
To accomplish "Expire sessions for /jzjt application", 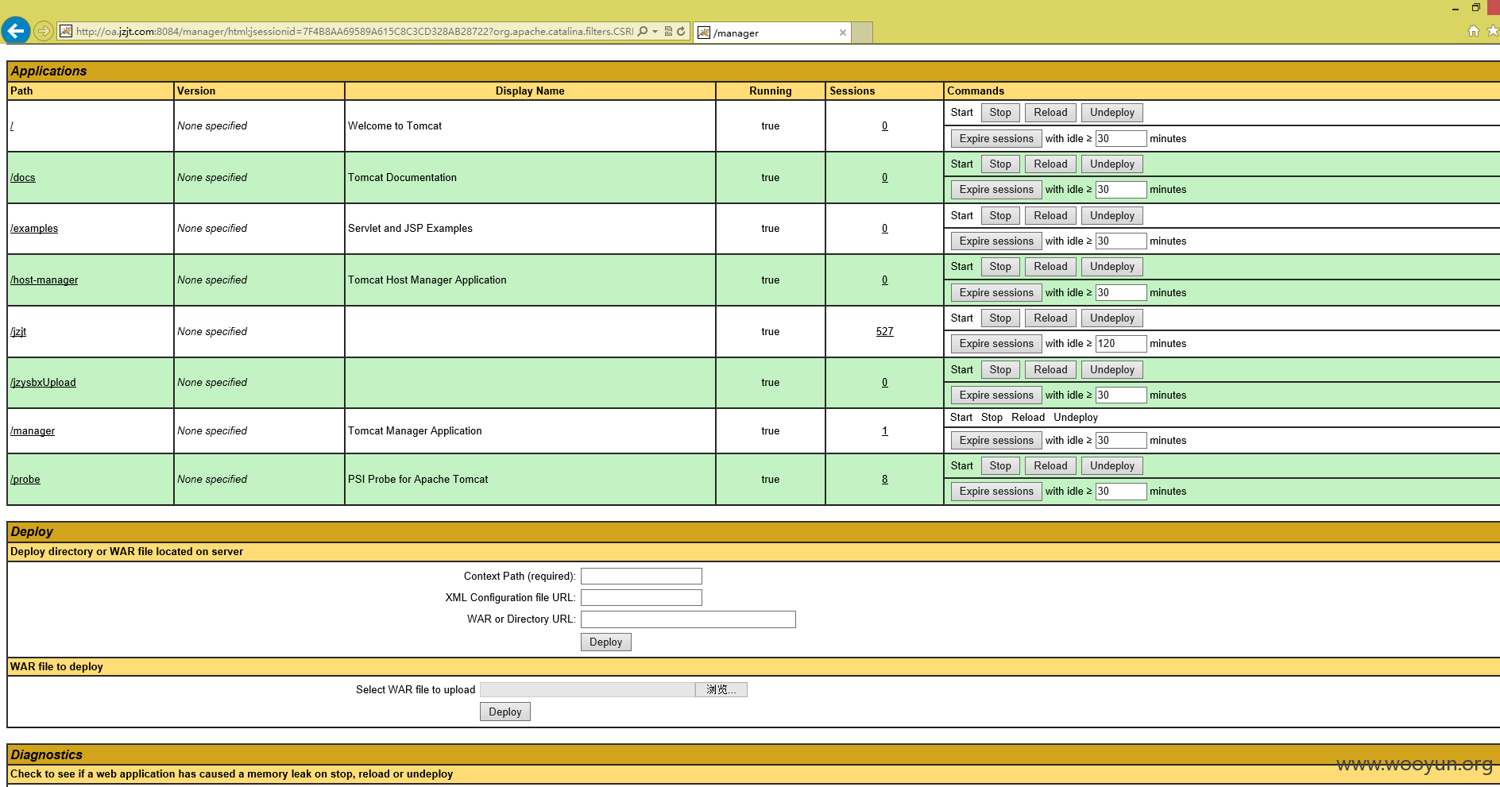I will click(x=996, y=344).
